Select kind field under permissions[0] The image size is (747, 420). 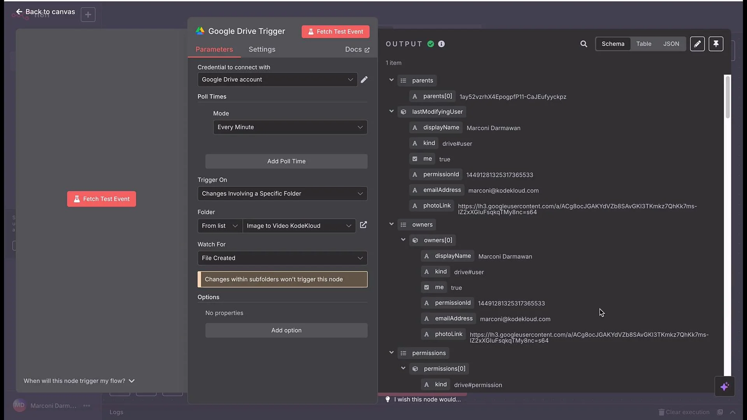[x=435, y=384]
